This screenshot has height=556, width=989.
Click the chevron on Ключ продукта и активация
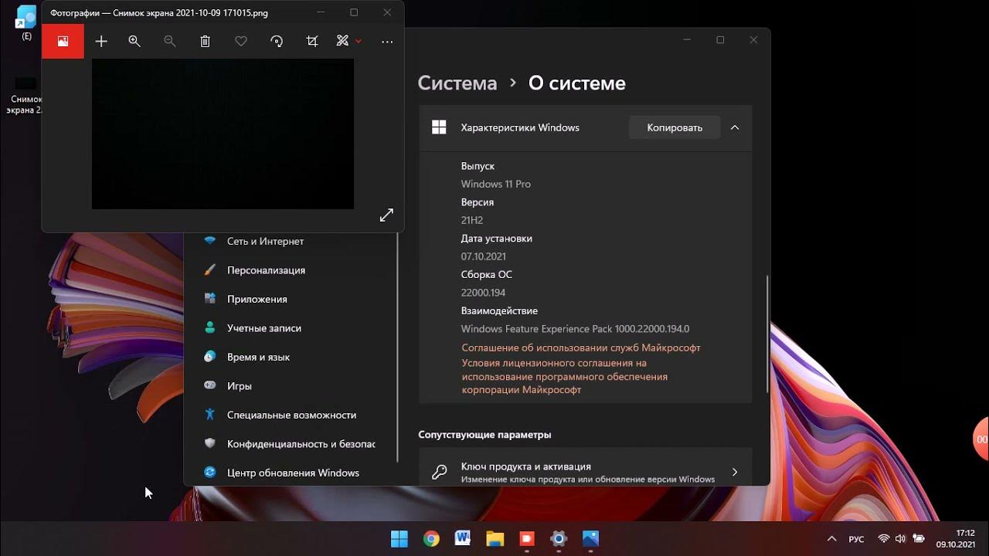point(735,472)
